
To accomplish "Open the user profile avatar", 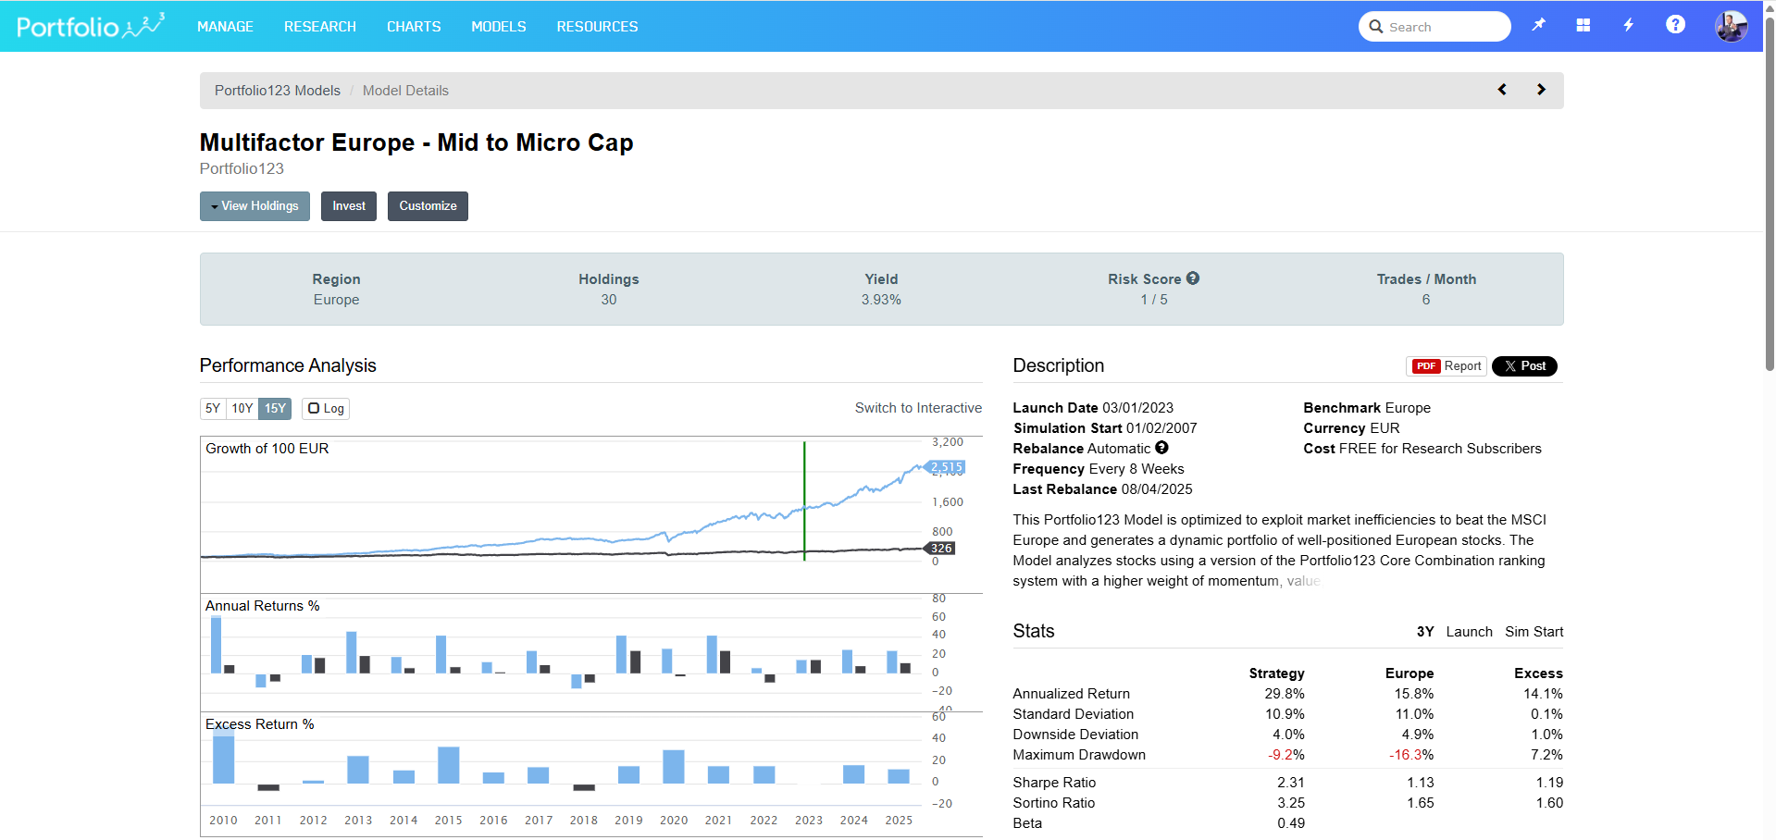I will [x=1731, y=26].
